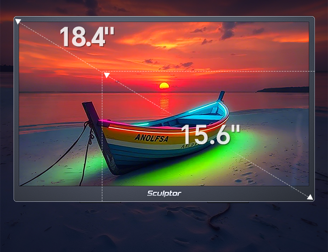328x252 pixels.
Task: Click the setting sun on the horizon
Action: click(x=164, y=85)
